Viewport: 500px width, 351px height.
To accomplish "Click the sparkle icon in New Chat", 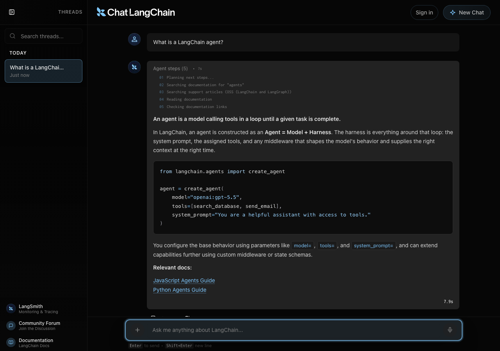I will click(x=453, y=12).
